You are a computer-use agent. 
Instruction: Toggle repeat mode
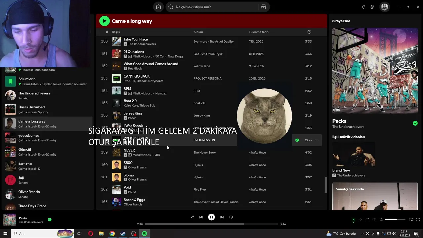coord(231,217)
